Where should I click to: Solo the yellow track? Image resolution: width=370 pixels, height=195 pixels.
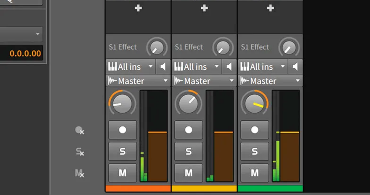(x=188, y=151)
